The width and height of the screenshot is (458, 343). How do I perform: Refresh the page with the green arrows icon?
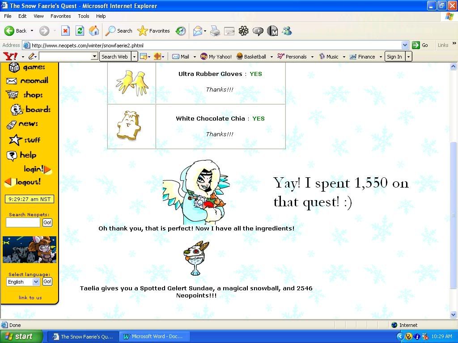(80, 31)
